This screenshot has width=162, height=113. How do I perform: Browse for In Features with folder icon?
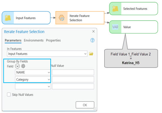point(91,54)
